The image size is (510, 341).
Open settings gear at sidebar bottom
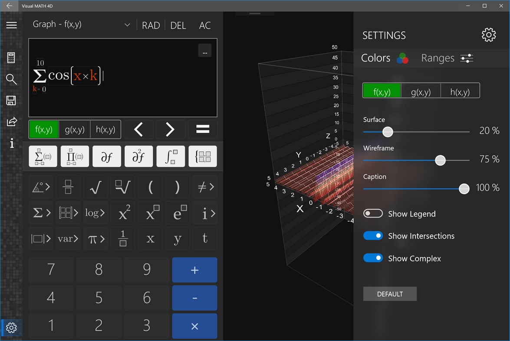coord(11,328)
